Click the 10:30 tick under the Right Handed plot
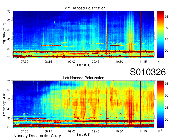171x139 pixels. (119, 62)
